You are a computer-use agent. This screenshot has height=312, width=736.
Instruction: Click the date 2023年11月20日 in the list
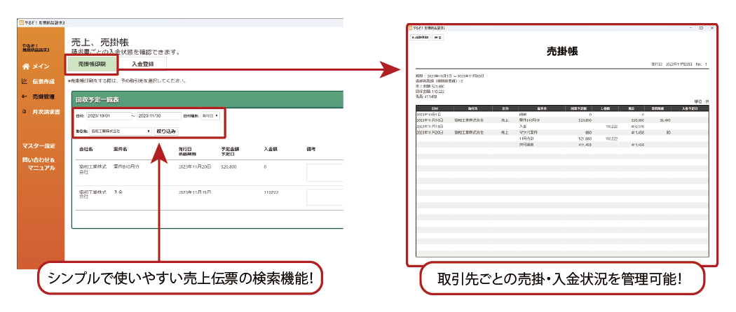pos(195,166)
